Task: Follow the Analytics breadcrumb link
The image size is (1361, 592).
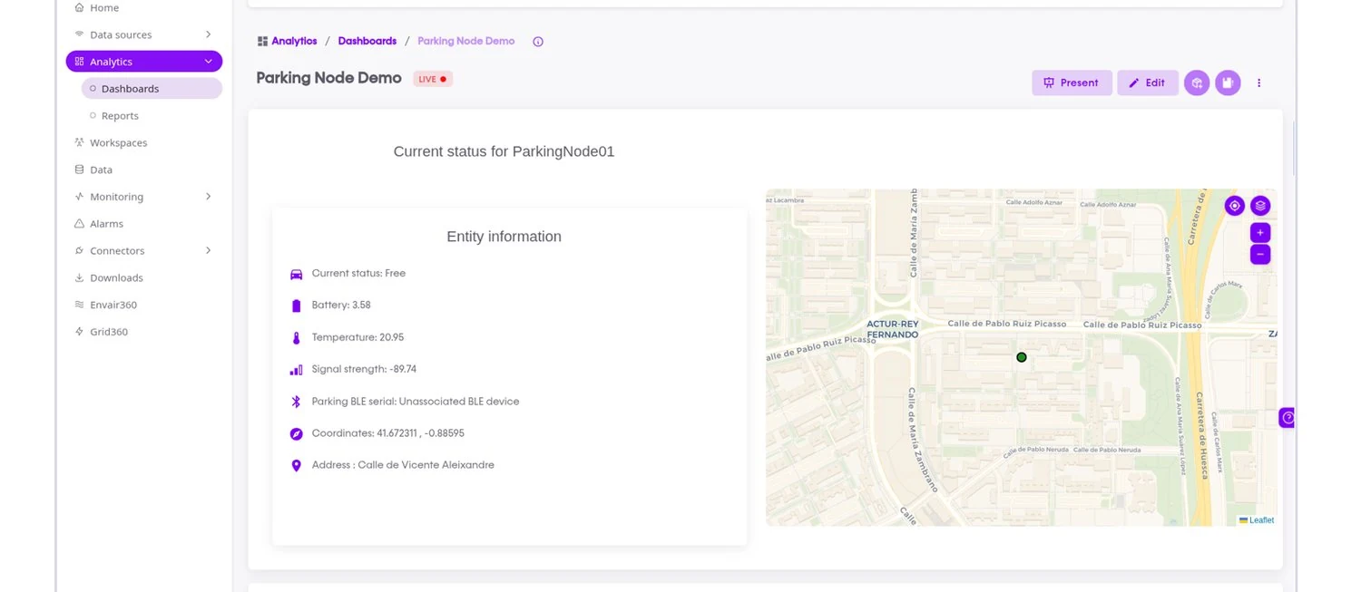Action: (x=294, y=42)
